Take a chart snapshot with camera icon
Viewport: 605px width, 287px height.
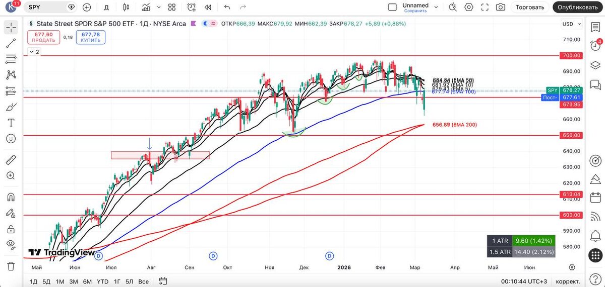tap(501, 7)
